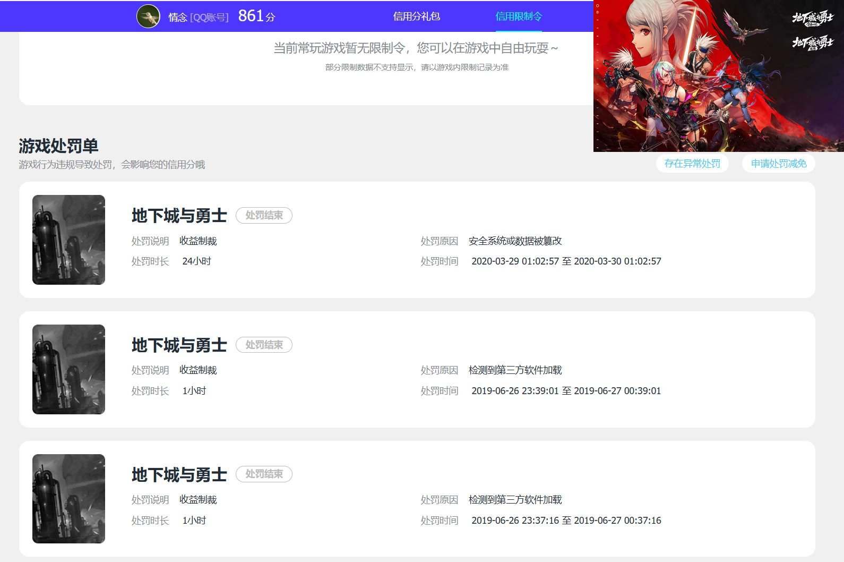844x562 pixels.
Task: Click the username 情念 in the header
Action: pos(178,17)
